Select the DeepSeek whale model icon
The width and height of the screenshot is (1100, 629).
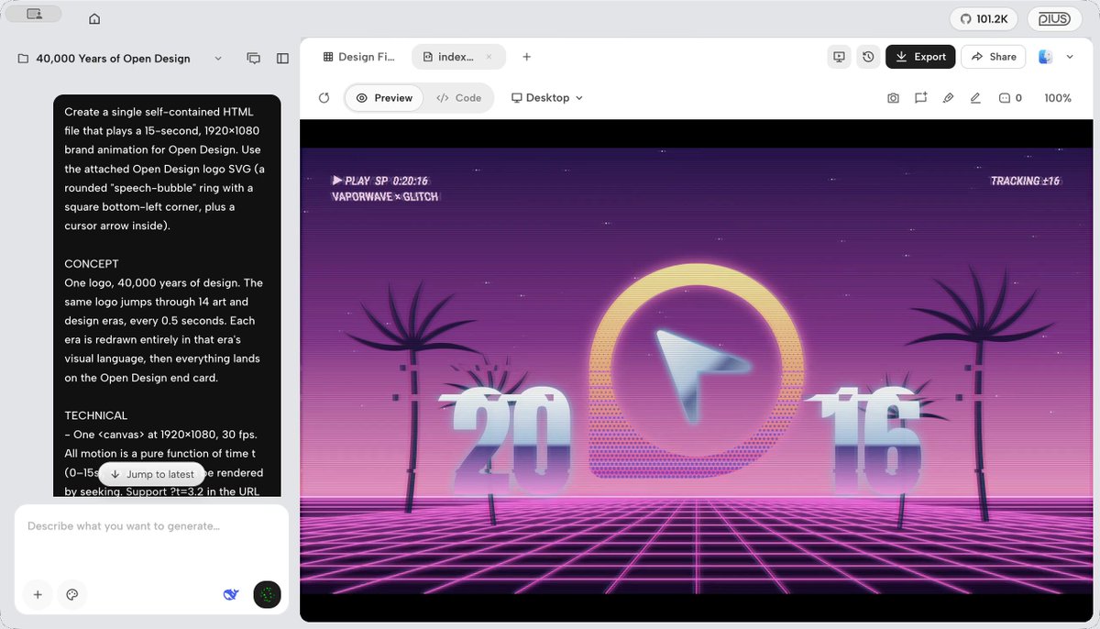(231, 595)
